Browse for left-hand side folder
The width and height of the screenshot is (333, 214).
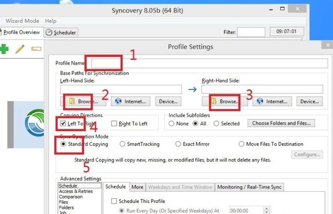pos(83,102)
